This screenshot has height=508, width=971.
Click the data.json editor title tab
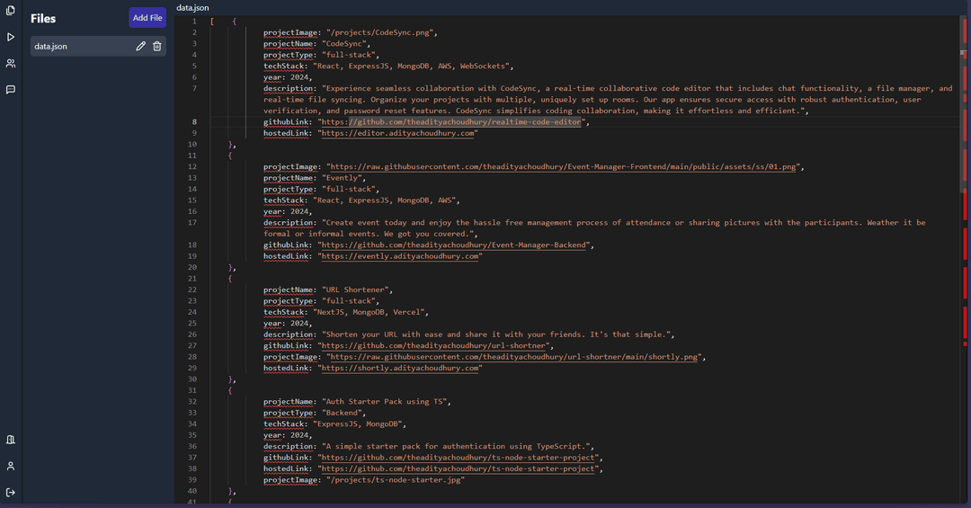(x=192, y=7)
